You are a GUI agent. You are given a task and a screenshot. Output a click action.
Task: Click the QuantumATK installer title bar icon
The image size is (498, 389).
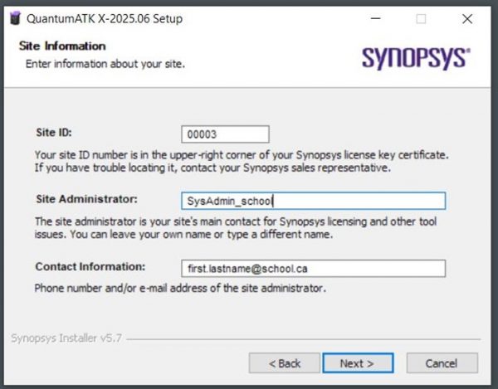15,18
